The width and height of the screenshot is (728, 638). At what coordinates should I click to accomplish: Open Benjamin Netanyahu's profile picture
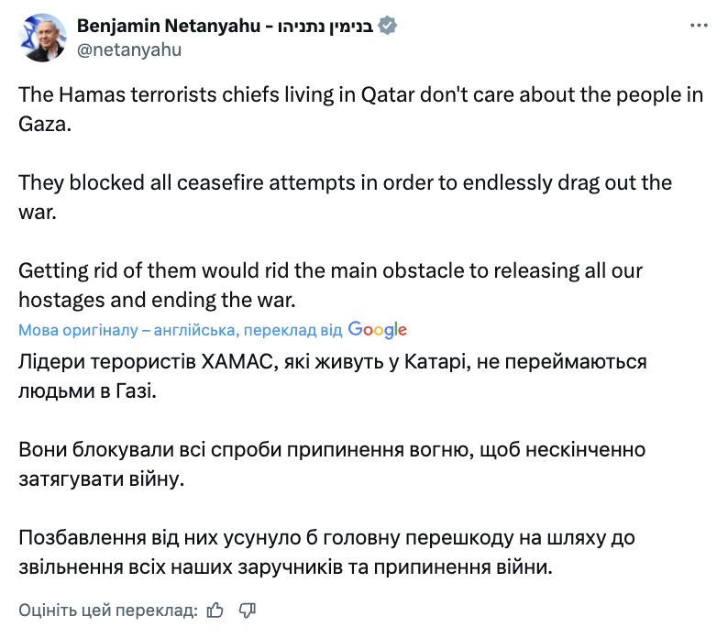pyautogui.click(x=43, y=38)
